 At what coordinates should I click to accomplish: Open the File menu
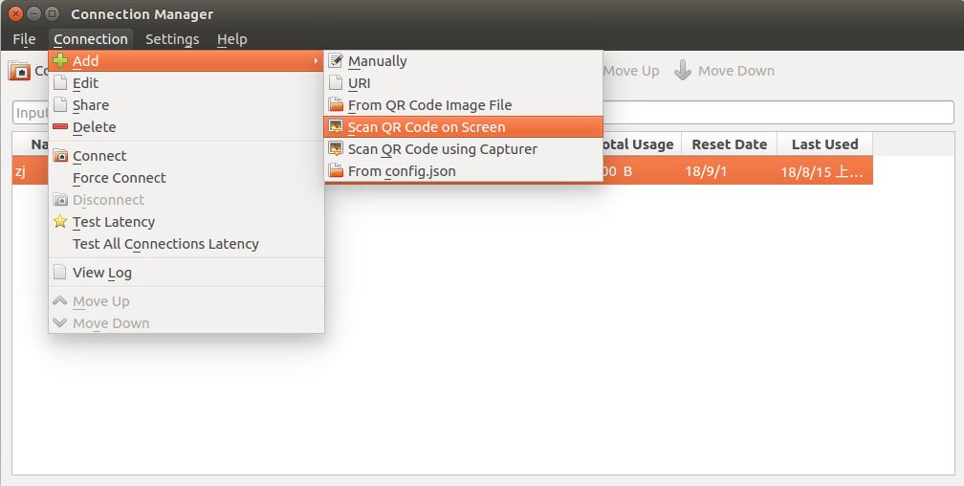pos(24,39)
